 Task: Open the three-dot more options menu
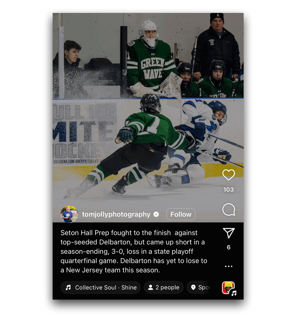pyautogui.click(x=228, y=266)
